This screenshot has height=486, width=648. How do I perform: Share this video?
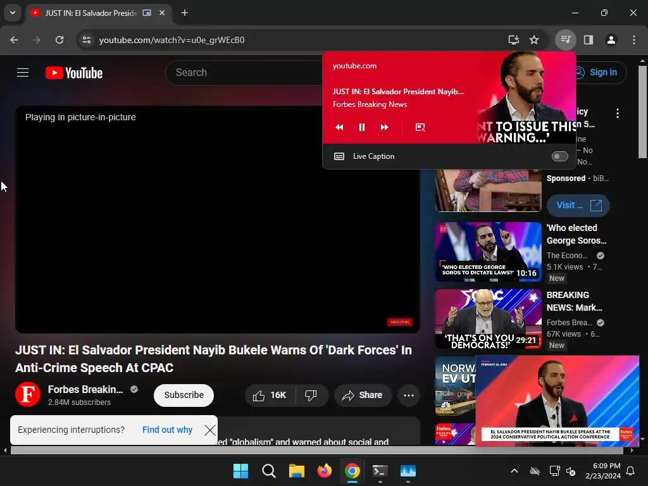(363, 396)
